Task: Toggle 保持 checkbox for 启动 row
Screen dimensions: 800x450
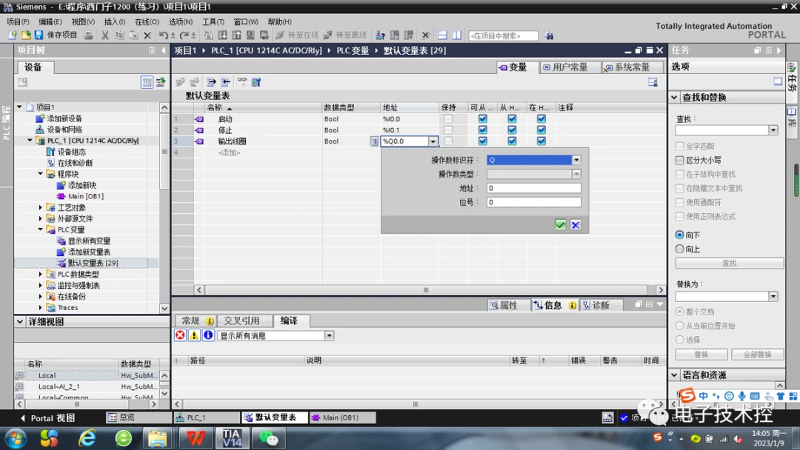Action: pyautogui.click(x=448, y=118)
